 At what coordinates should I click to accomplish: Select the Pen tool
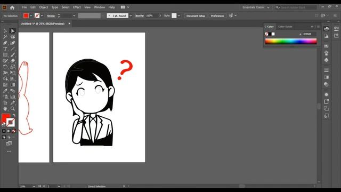pos(5,43)
